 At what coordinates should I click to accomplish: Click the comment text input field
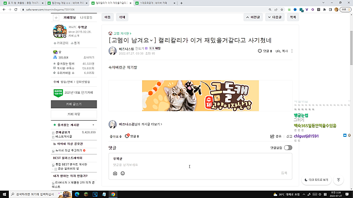(x=200, y=165)
